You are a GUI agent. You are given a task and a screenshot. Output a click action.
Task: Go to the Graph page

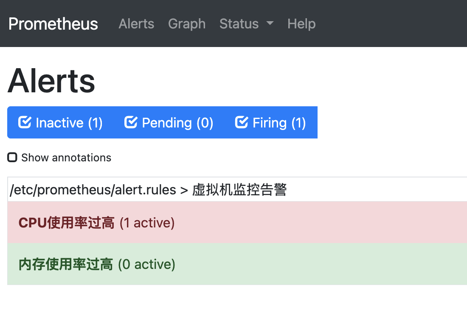(187, 24)
